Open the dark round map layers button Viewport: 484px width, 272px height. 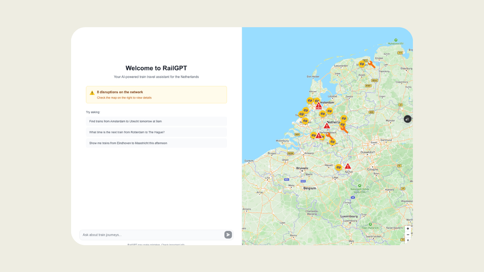click(407, 119)
